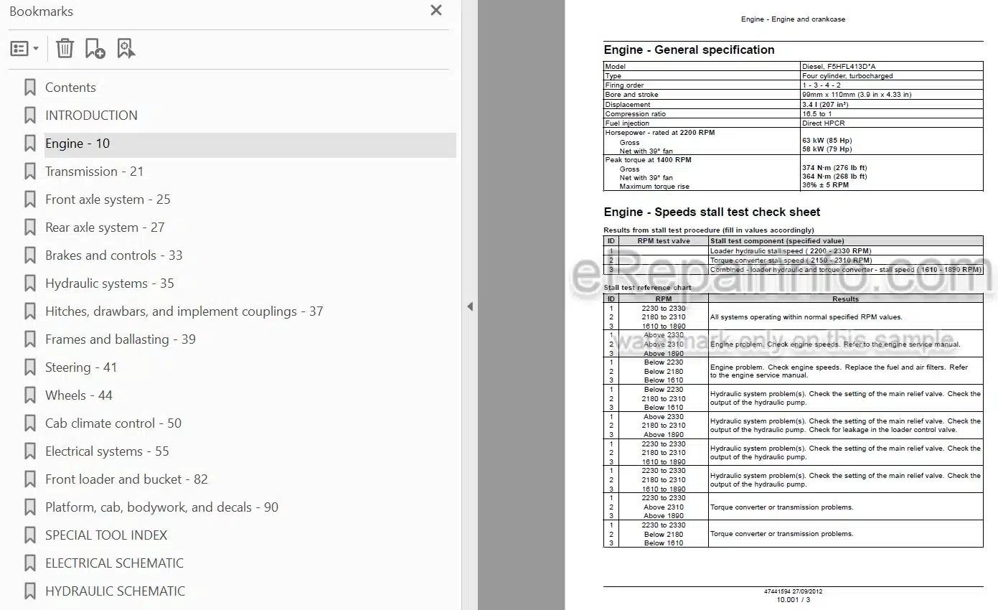The height and width of the screenshot is (610, 998).
Task: Click the 'Engine - General specification' heading
Action: pyautogui.click(x=689, y=50)
